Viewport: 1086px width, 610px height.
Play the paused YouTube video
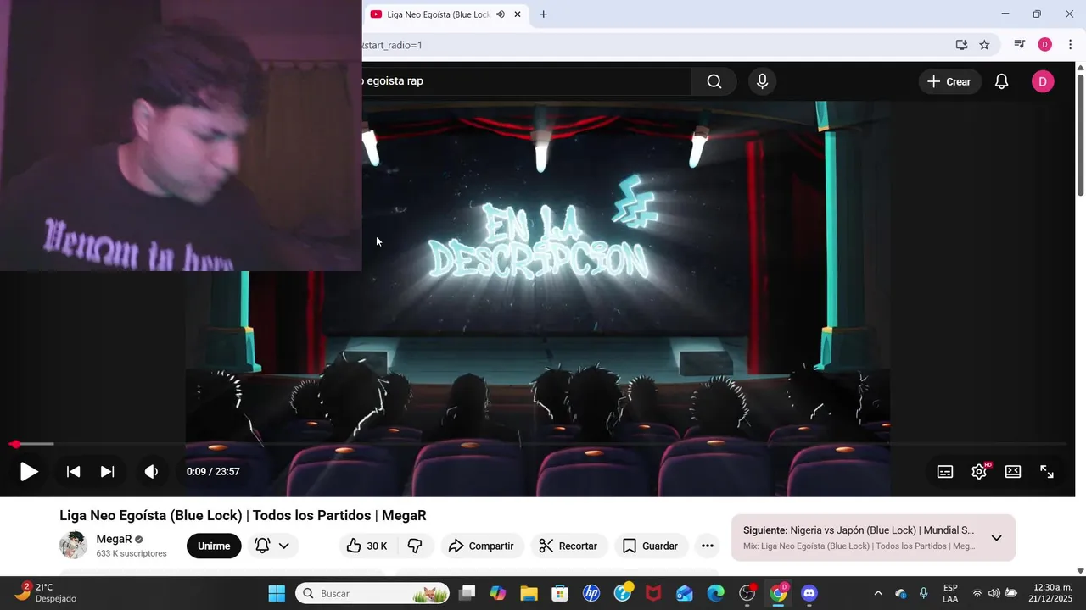click(29, 472)
